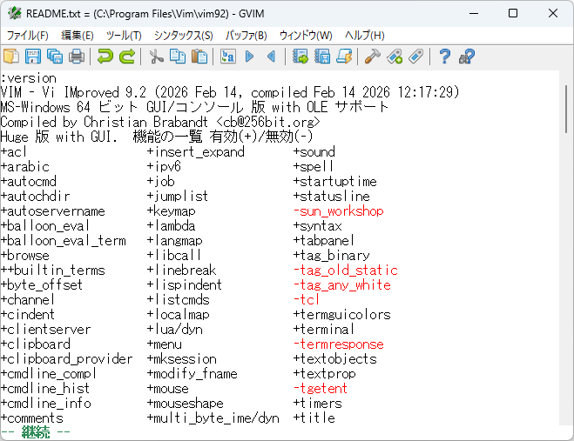Search help with binoculars icon
The image size is (574, 441).
466,57
